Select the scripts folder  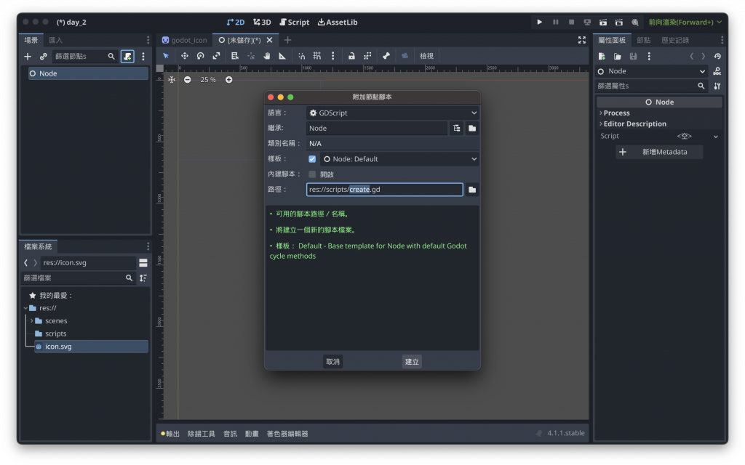click(55, 333)
